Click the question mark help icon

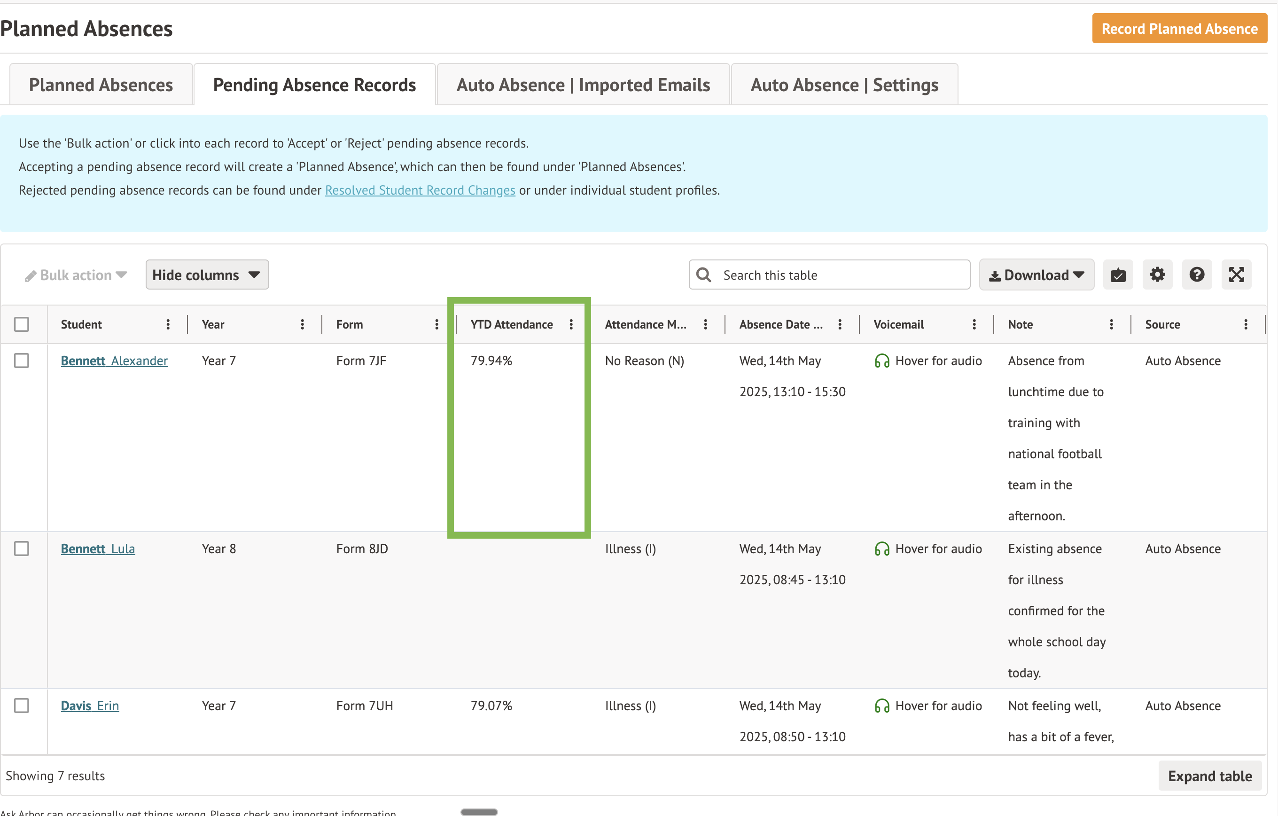[x=1196, y=275]
